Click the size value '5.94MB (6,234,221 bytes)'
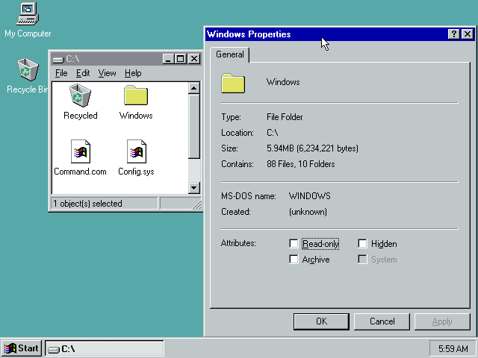Image resolution: width=478 pixels, height=358 pixels. pos(312,148)
